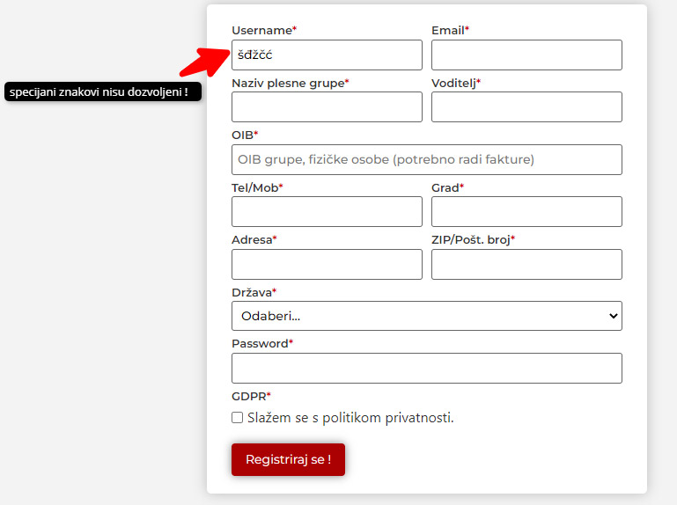This screenshot has height=505, width=677.
Task: Focus the ZIP/Pošt. broj field
Action: pyautogui.click(x=526, y=264)
